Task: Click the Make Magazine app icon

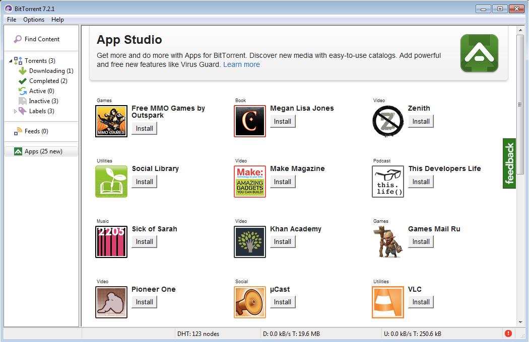Action: point(250,182)
